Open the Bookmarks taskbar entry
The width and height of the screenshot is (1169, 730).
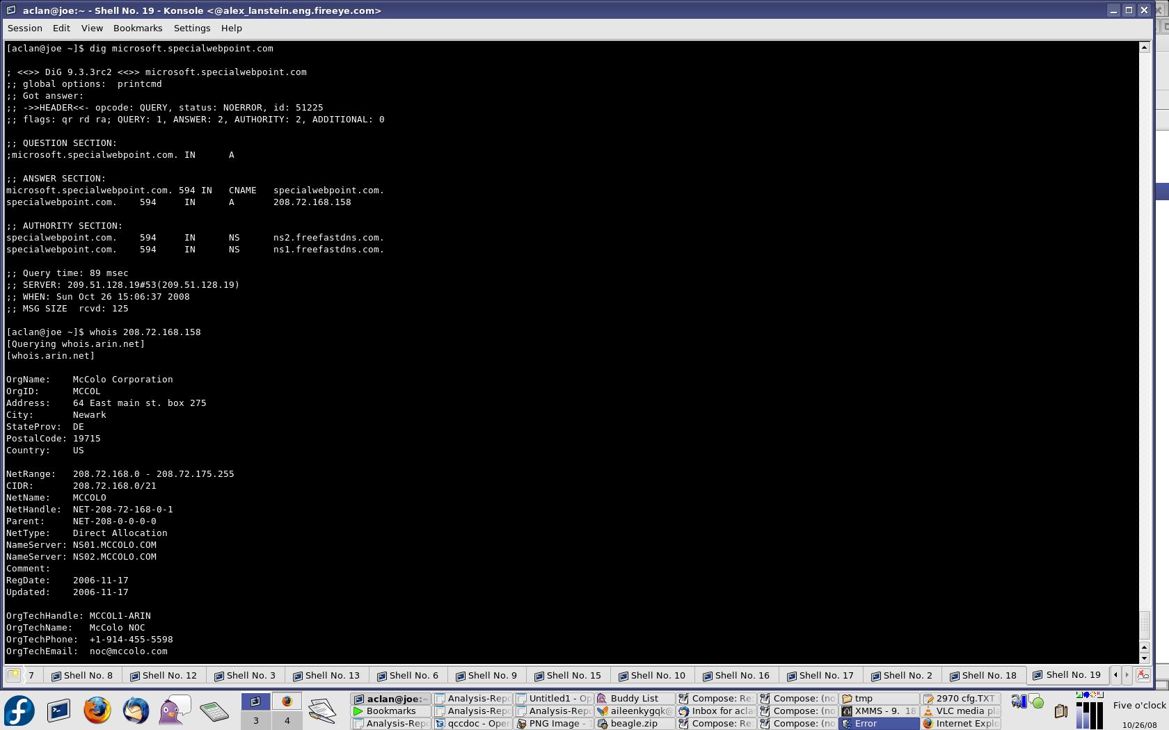click(390, 711)
